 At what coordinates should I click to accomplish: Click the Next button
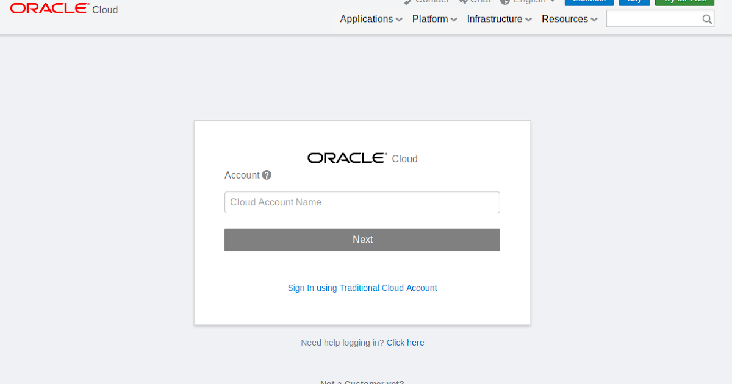362,240
